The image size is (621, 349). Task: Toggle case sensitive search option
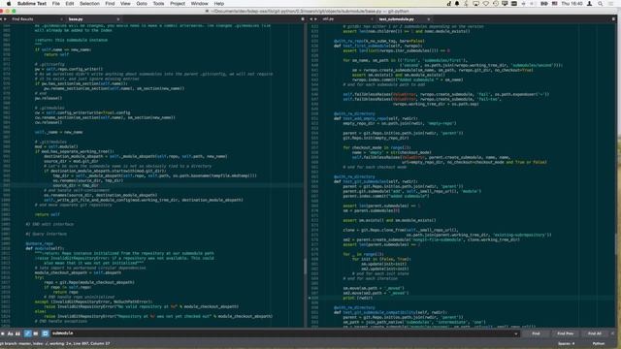click(11, 333)
